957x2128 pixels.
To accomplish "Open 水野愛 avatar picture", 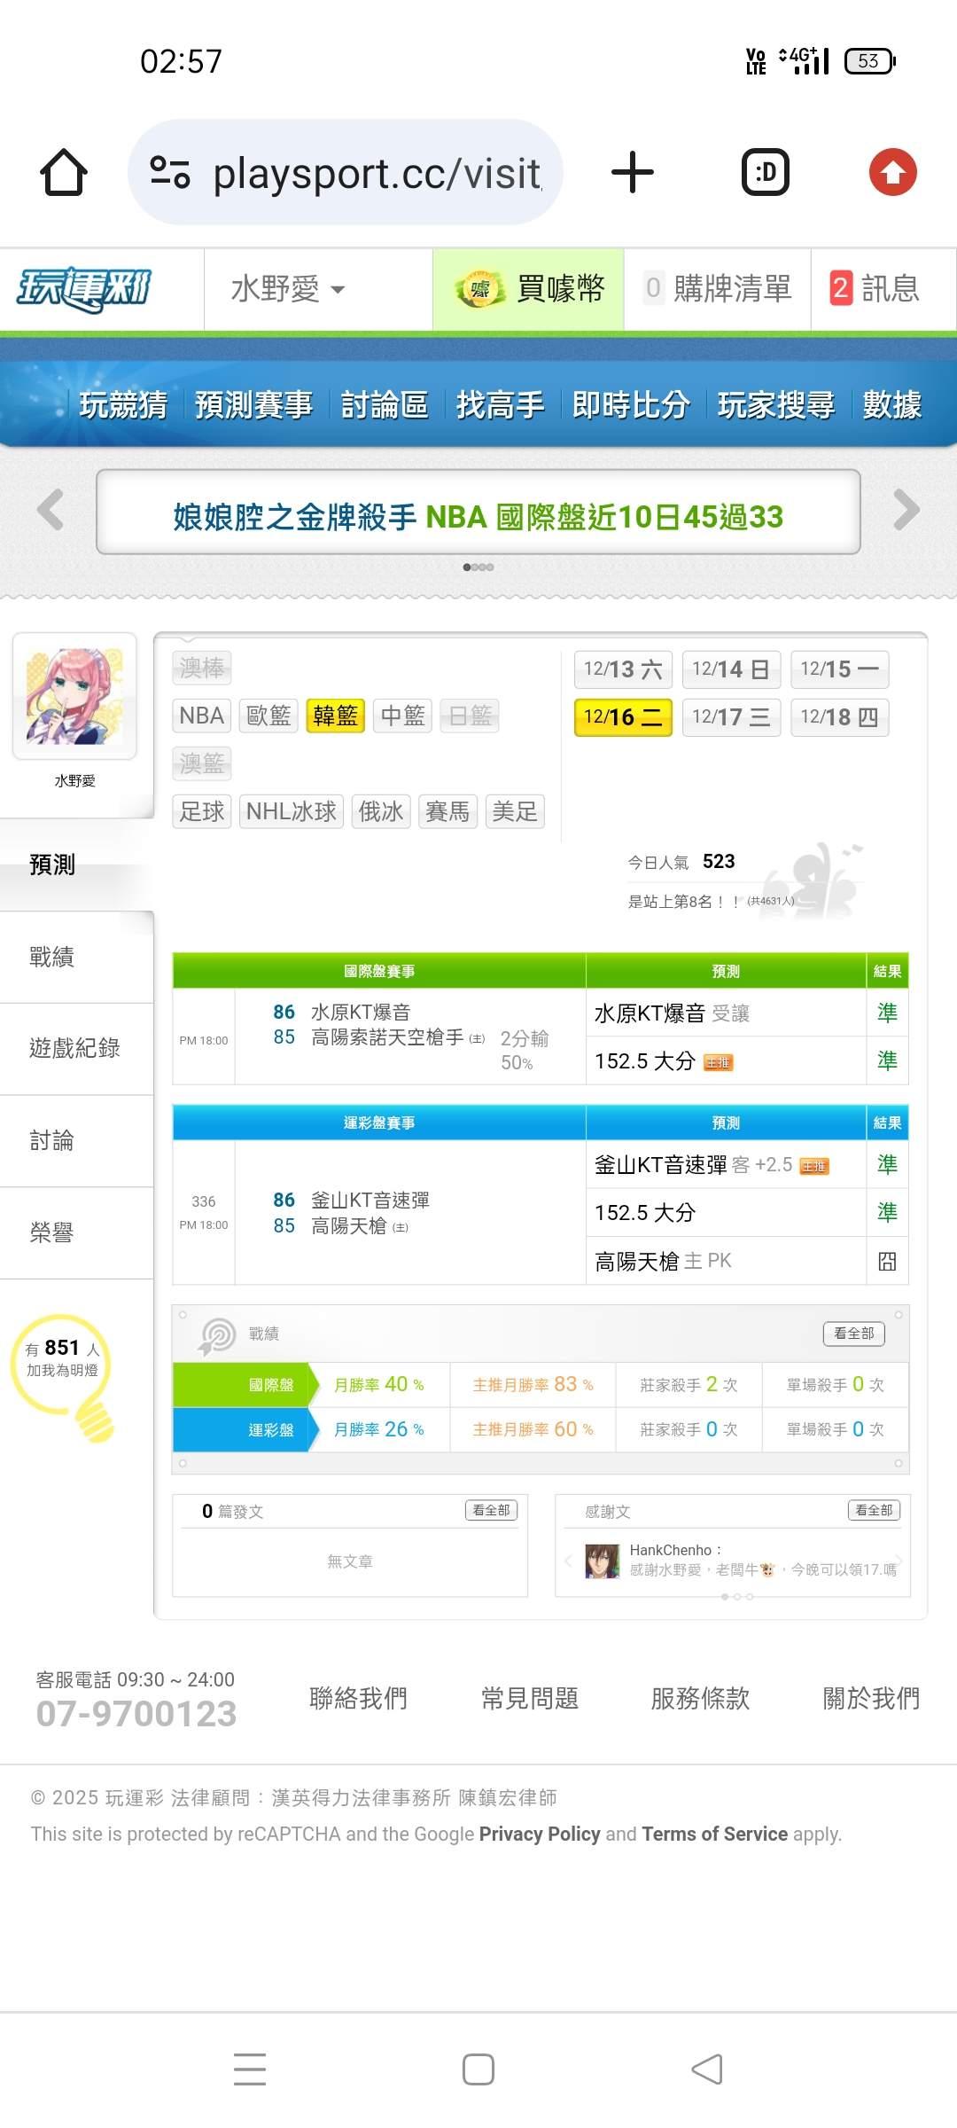I will [74, 696].
